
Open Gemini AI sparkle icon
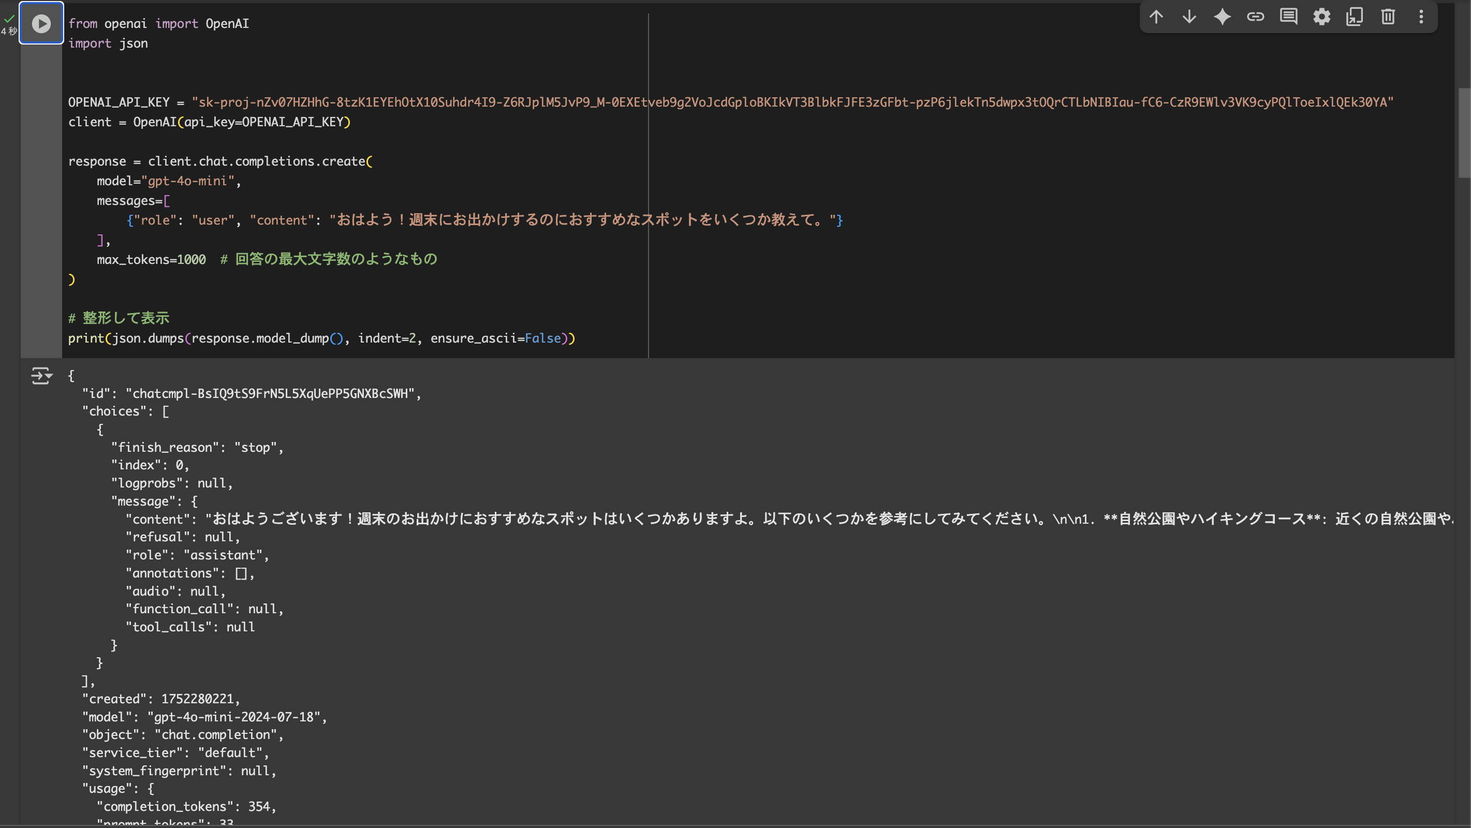click(1222, 17)
